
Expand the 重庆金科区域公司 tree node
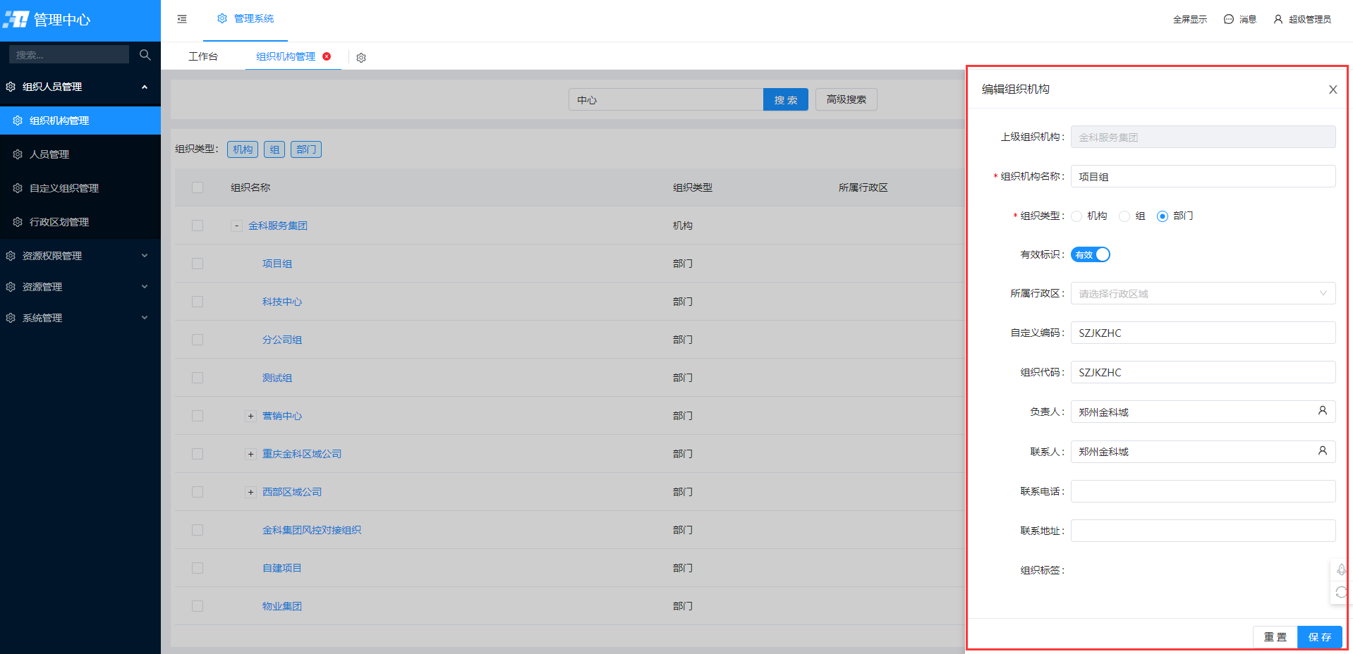(x=250, y=455)
